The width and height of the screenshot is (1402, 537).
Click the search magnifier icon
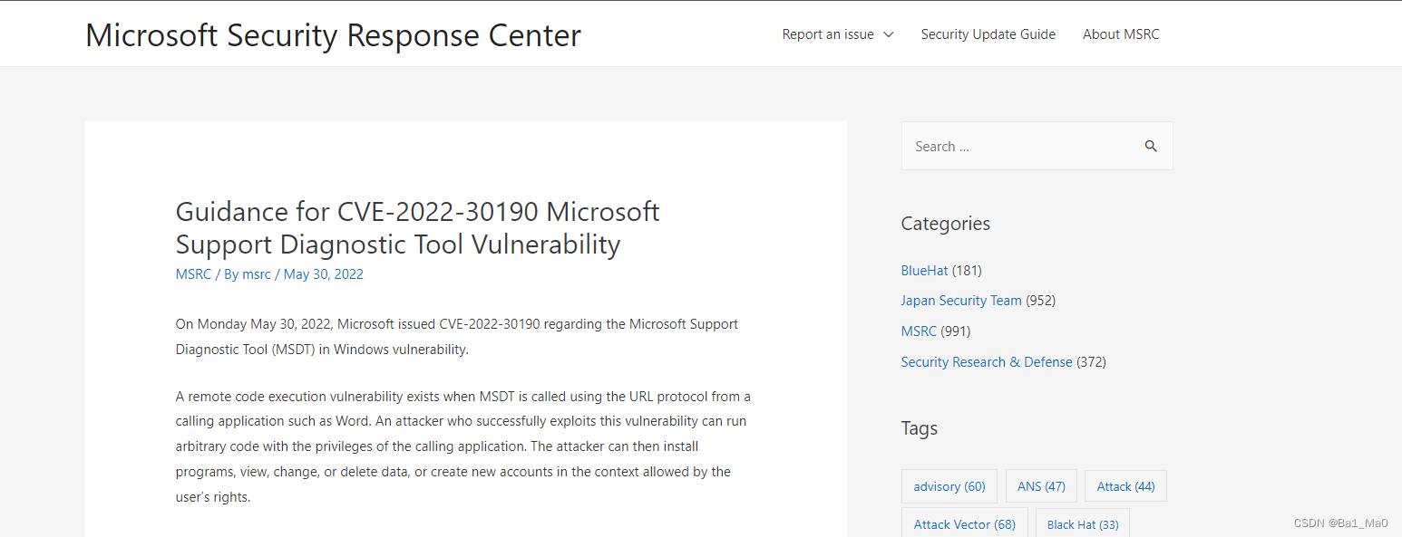(1151, 146)
